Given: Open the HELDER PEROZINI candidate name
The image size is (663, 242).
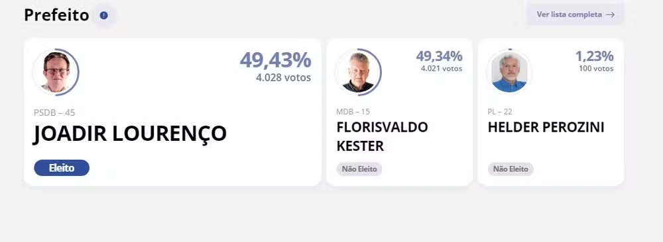Looking at the screenshot, I should [x=546, y=127].
